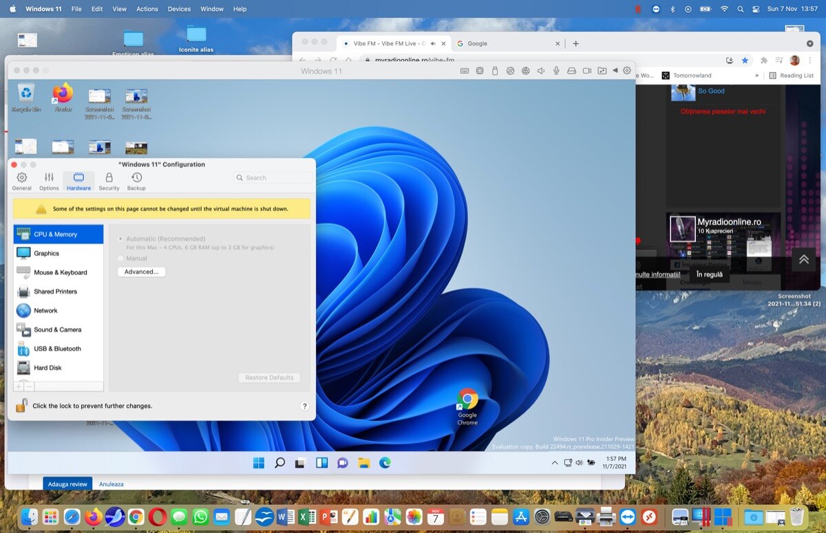Open Widgets in the Windows taskbar

click(321, 463)
